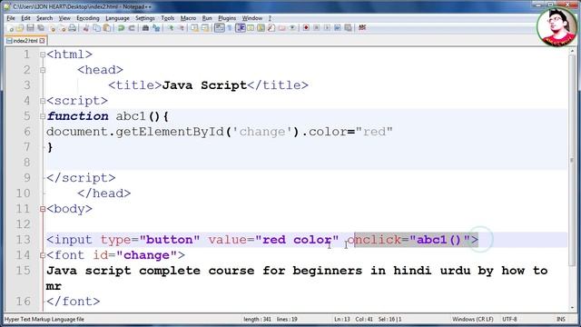The image size is (581, 327).
Task: Place cursor in 'getElementById' on line 6
Action: click(170, 132)
